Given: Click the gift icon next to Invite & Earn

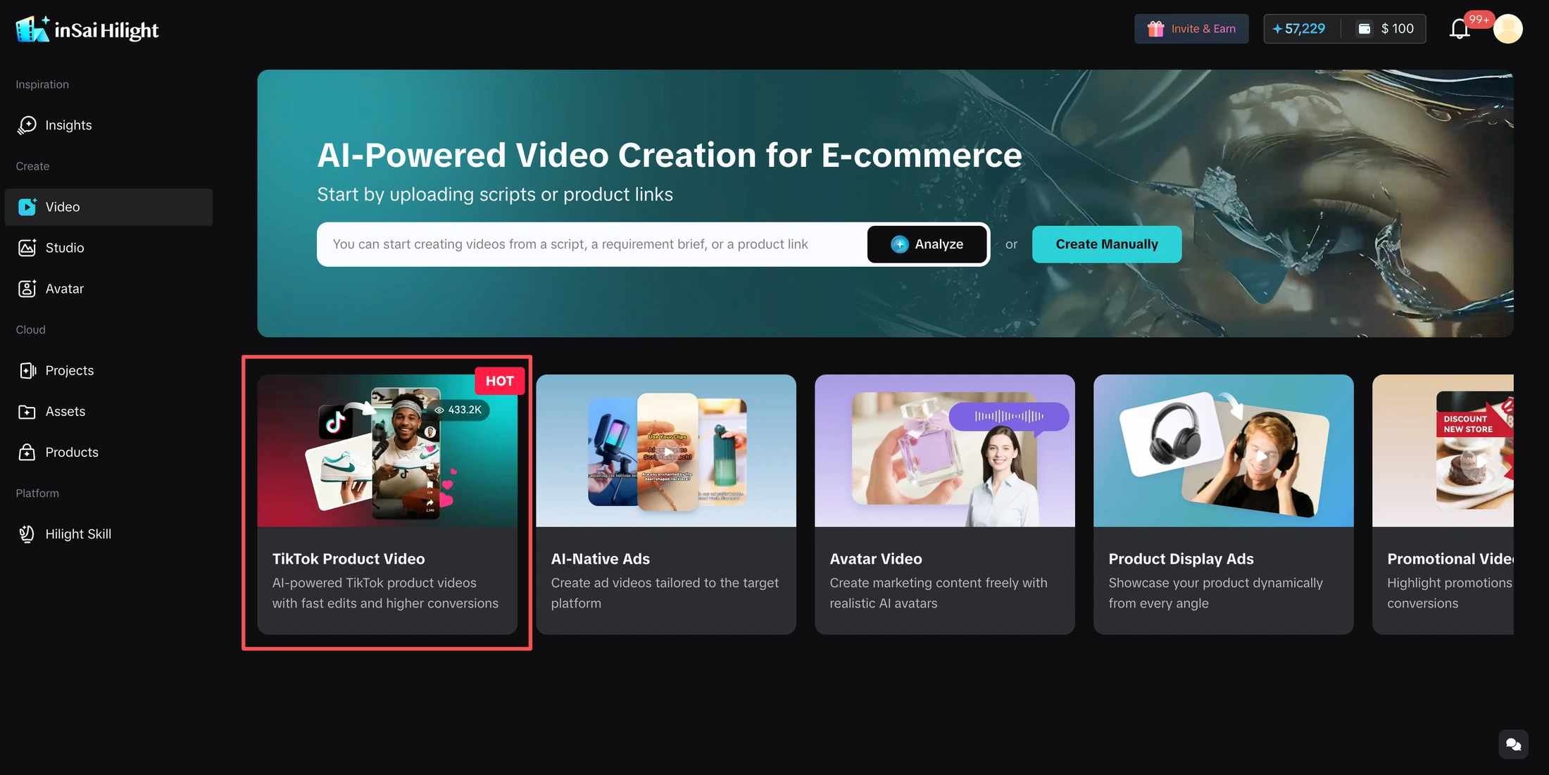Looking at the screenshot, I should (1155, 29).
